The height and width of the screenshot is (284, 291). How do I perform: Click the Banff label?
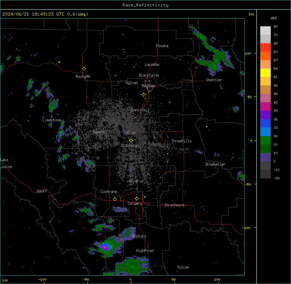42,191
